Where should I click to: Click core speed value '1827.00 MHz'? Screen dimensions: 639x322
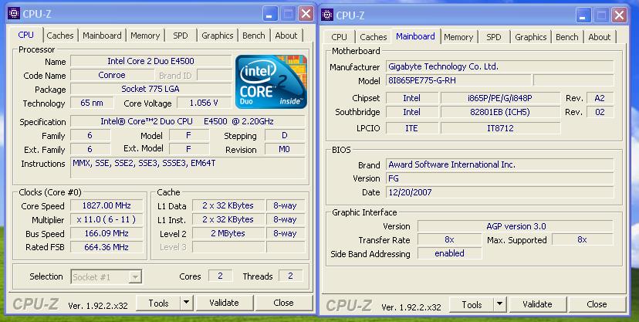pos(106,205)
